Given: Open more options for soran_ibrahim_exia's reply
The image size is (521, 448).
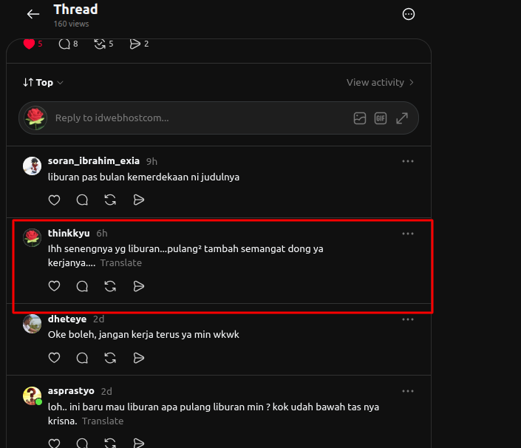Looking at the screenshot, I should pos(408,161).
